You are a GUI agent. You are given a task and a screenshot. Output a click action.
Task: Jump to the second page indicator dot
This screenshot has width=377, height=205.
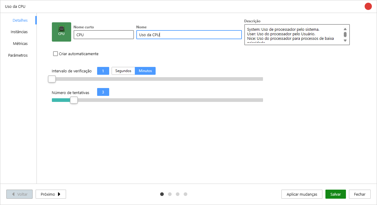pos(170,194)
